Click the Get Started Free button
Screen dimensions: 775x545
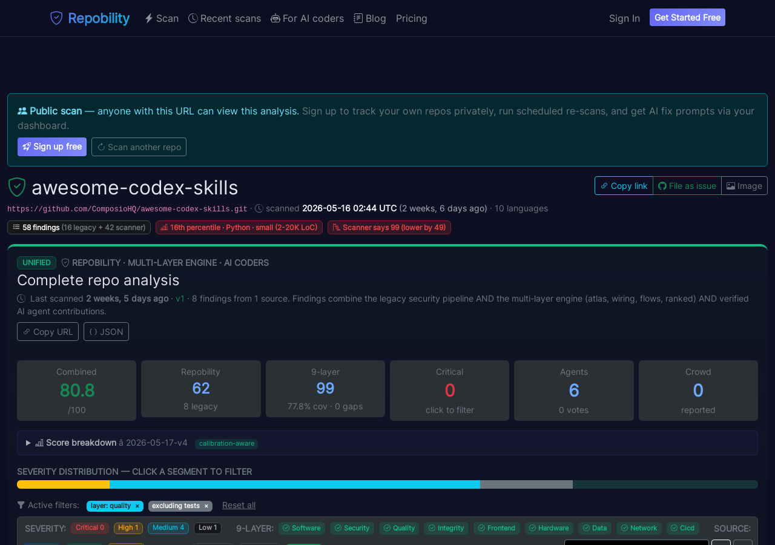(x=687, y=18)
